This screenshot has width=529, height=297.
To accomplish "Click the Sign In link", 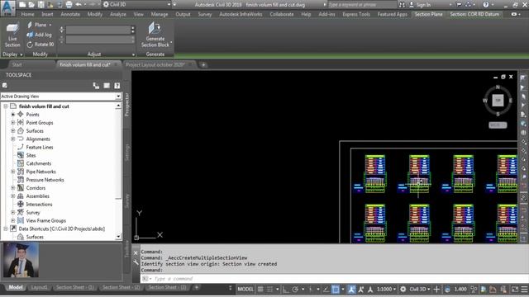I will (423, 5).
